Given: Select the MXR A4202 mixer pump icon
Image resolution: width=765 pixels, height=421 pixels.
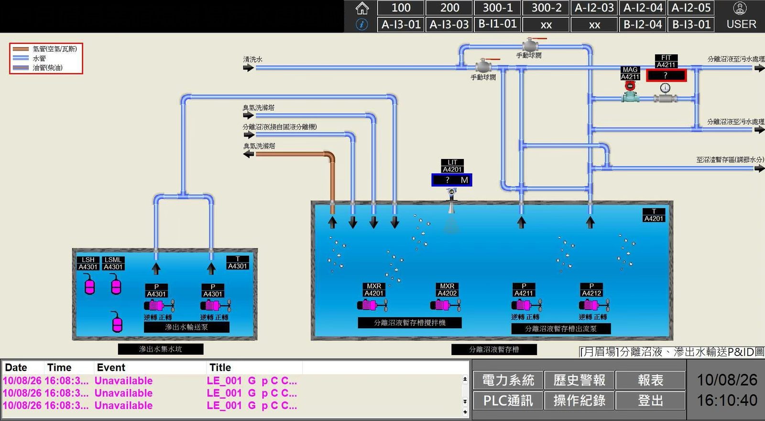Looking at the screenshot, I should (x=445, y=305).
